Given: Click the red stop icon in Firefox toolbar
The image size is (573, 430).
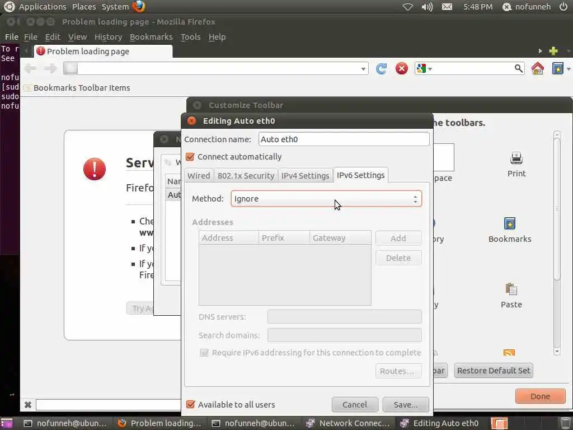Looking at the screenshot, I should (402, 68).
